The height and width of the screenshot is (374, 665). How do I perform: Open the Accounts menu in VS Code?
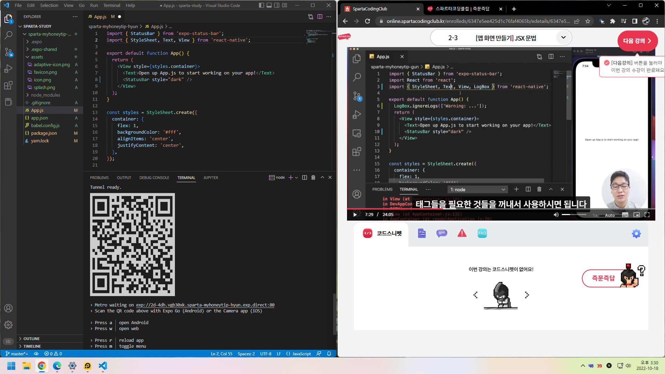click(8, 308)
